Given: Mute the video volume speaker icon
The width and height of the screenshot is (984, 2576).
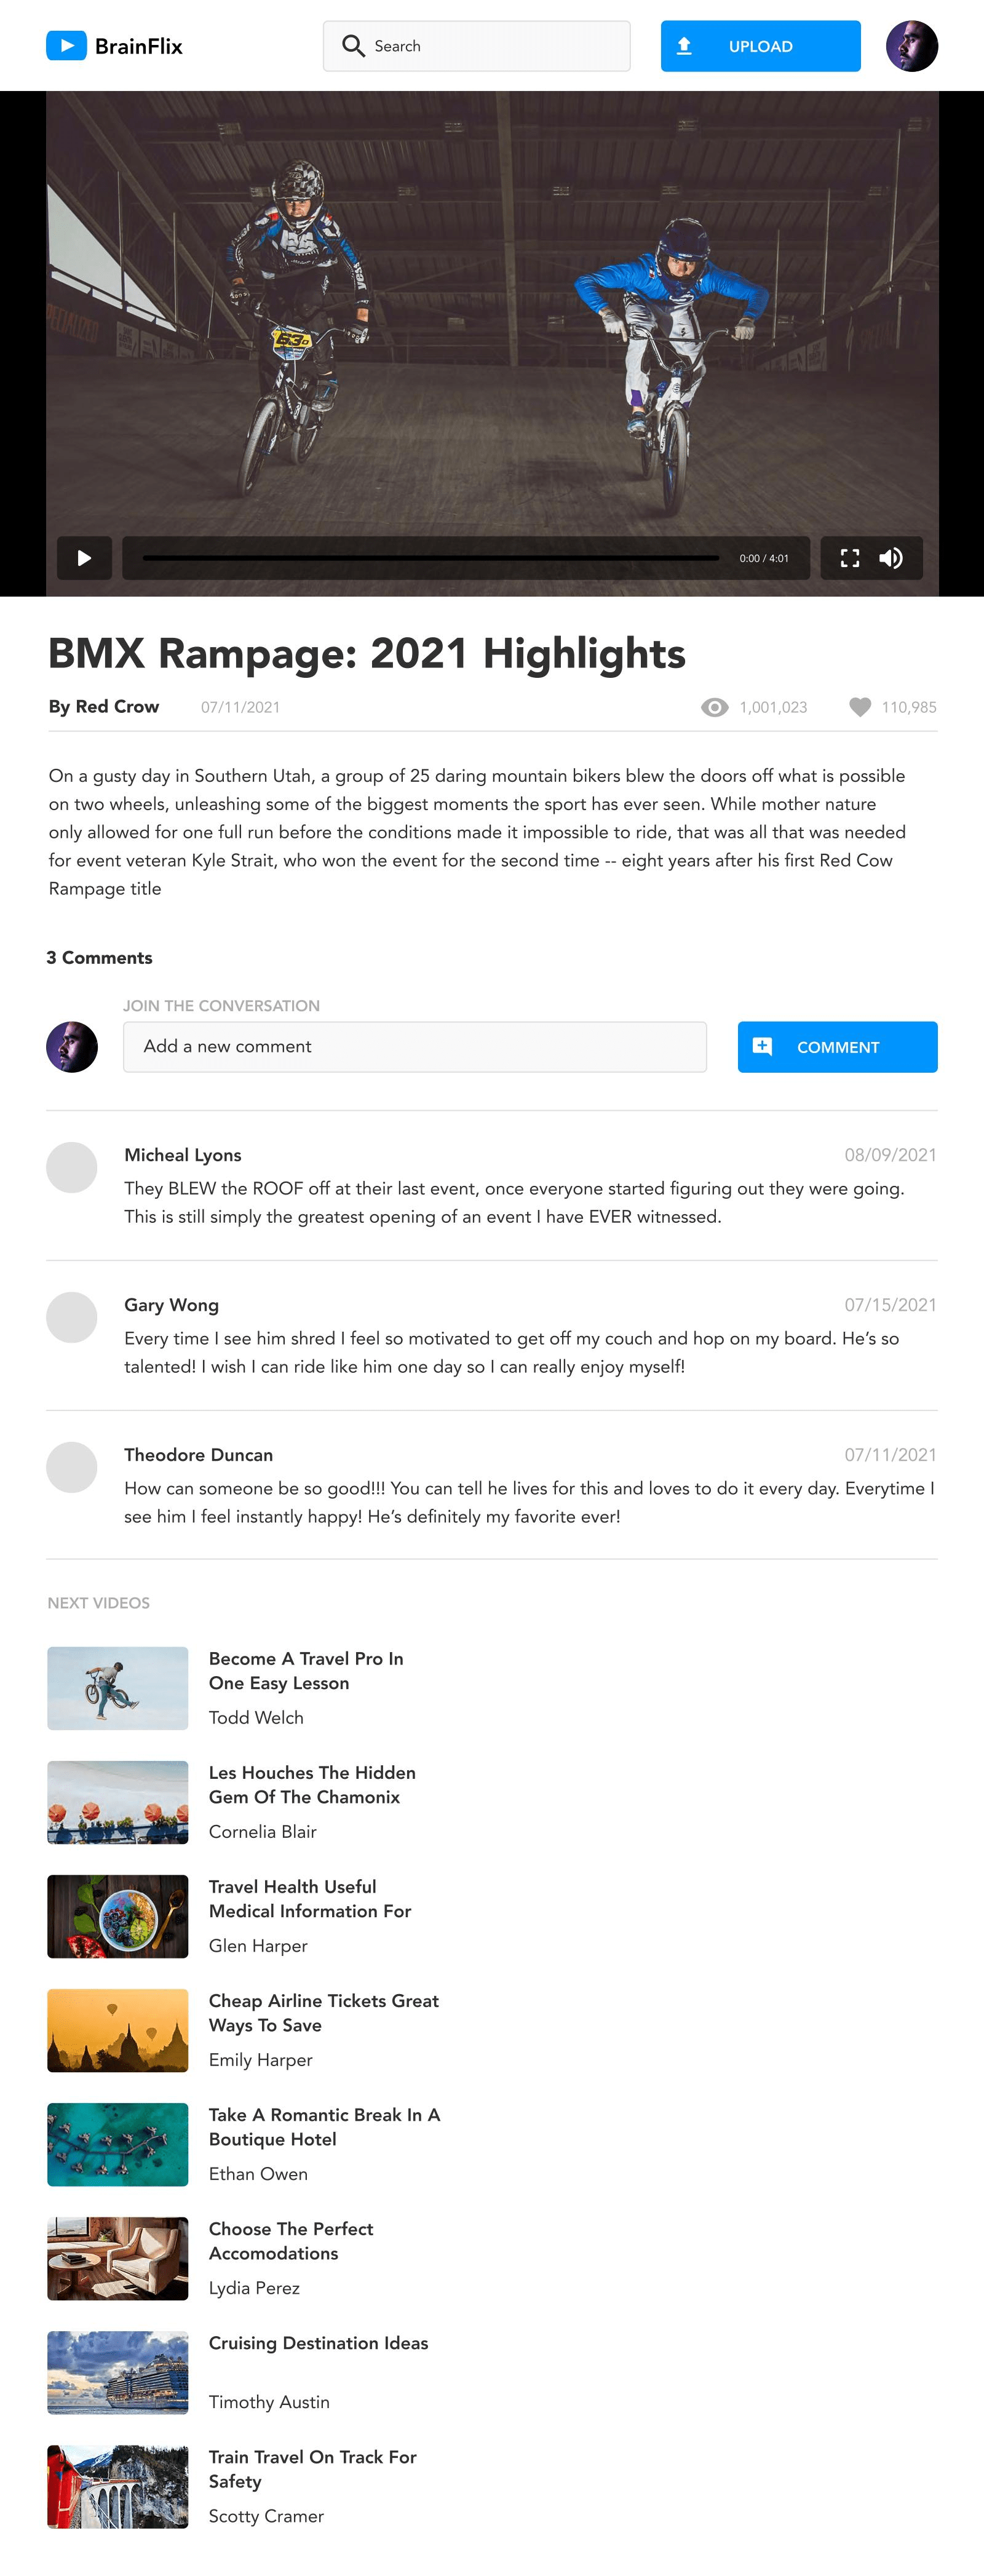Looking at the screenshot, I should click(x=891, y=558).
